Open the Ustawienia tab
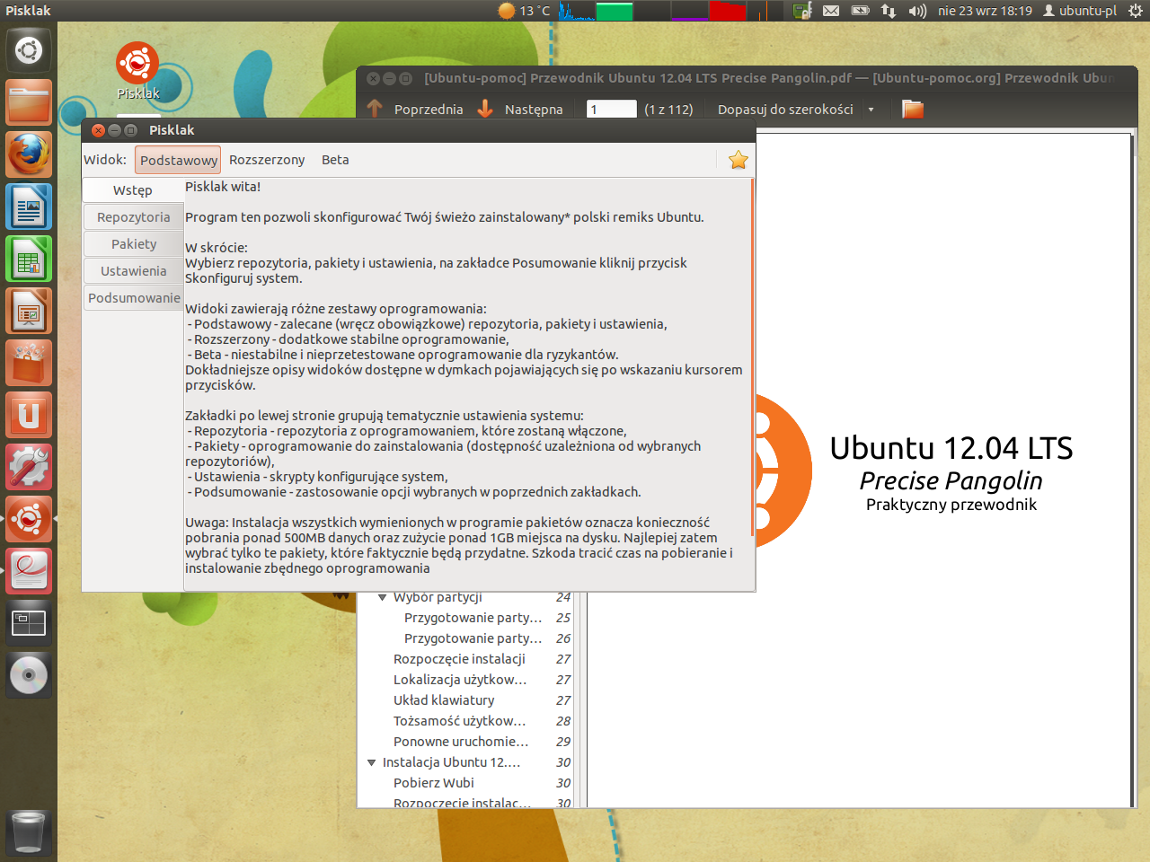 click(133, 271)
